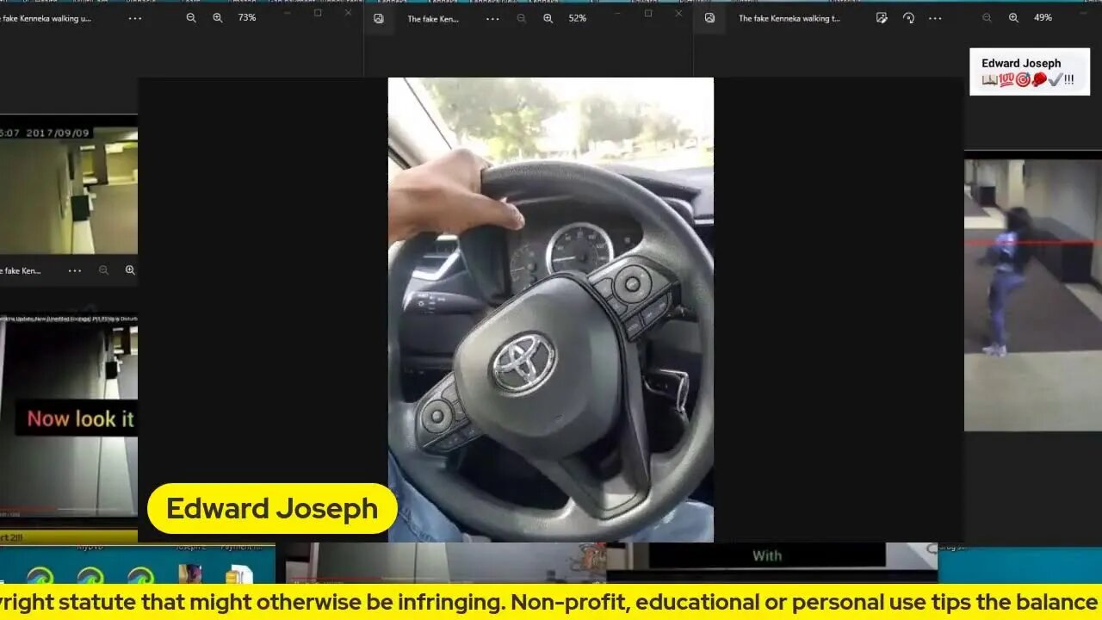Open more options in the lower-left photo window

pos(75,270)
